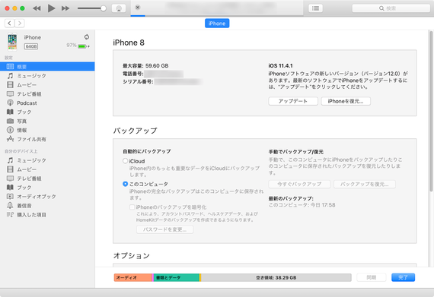434x297 pixels.
Task: Open the Up Next list button
Action: 315,8
